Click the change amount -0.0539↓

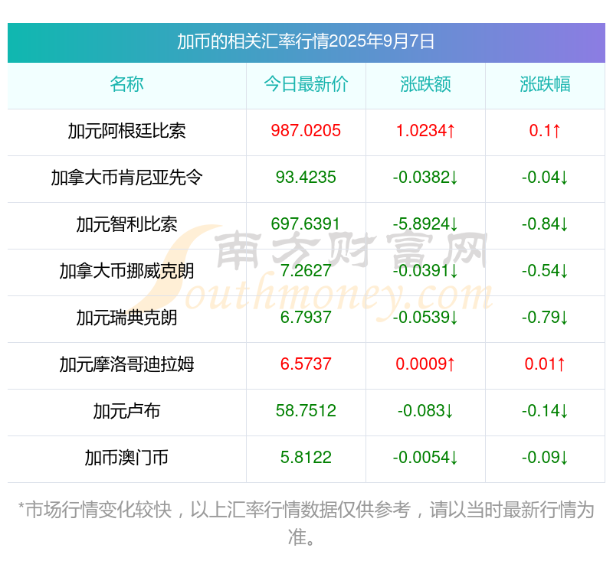[425, 318]
